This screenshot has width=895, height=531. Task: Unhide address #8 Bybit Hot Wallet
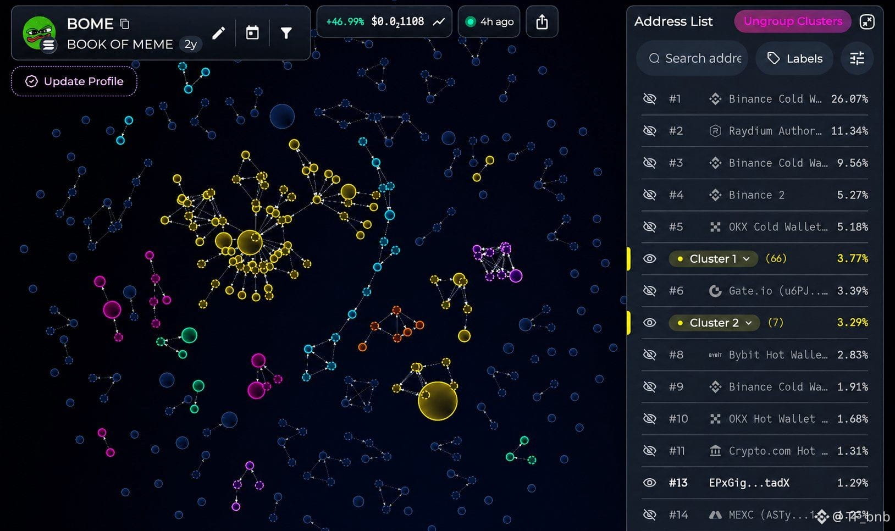tap(649, 355)
